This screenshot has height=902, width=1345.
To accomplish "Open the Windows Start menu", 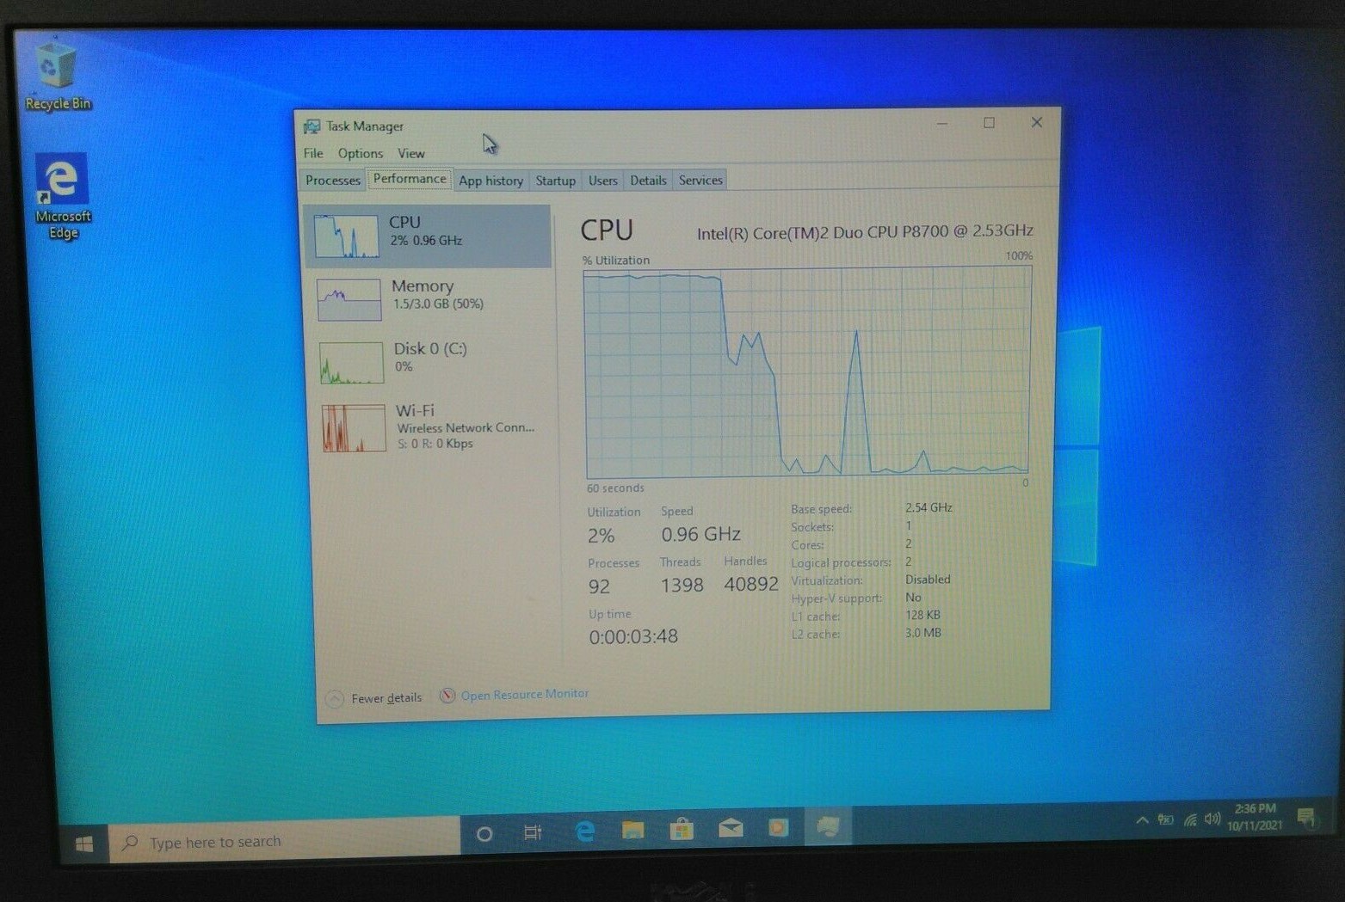I will [84, 844].
